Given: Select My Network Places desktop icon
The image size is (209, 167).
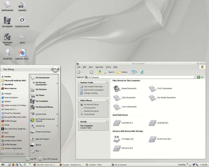Looking at the screenshot, I should point(7,39).
